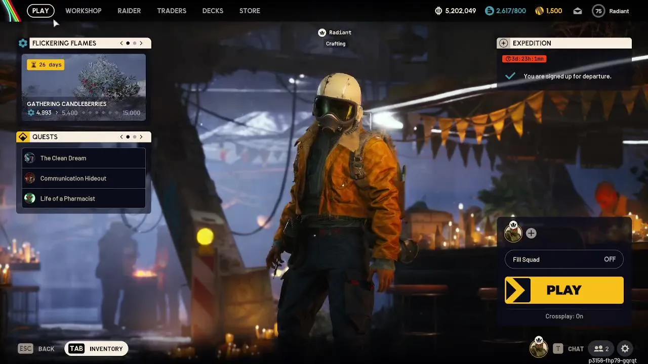Click the blue token icon beside 2,617/800

pyautogui.click(x=489, y=11)
